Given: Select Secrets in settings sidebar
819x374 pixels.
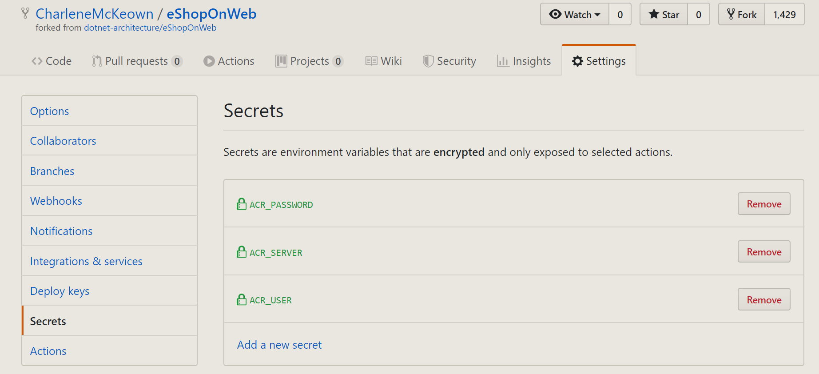Looking at the screenshot, I should pos(110,321).
